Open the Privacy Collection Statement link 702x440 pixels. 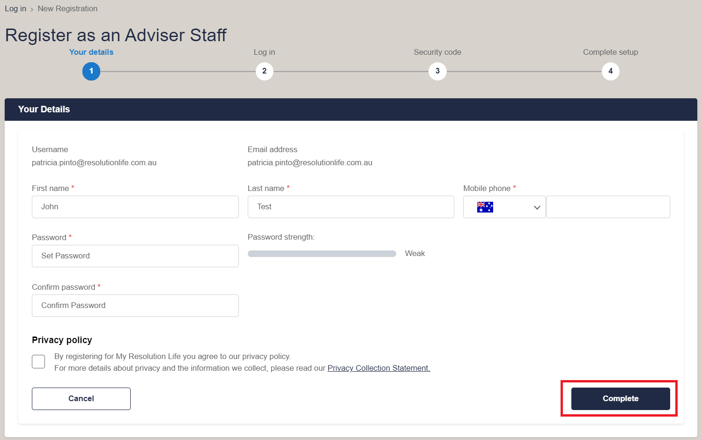click(x=379, y=368)
